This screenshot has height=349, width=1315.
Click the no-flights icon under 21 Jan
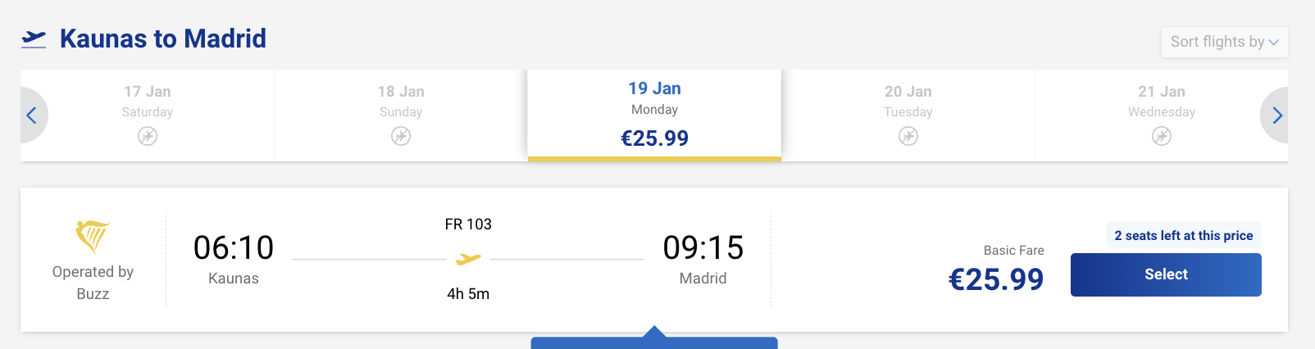[1161, 136]
